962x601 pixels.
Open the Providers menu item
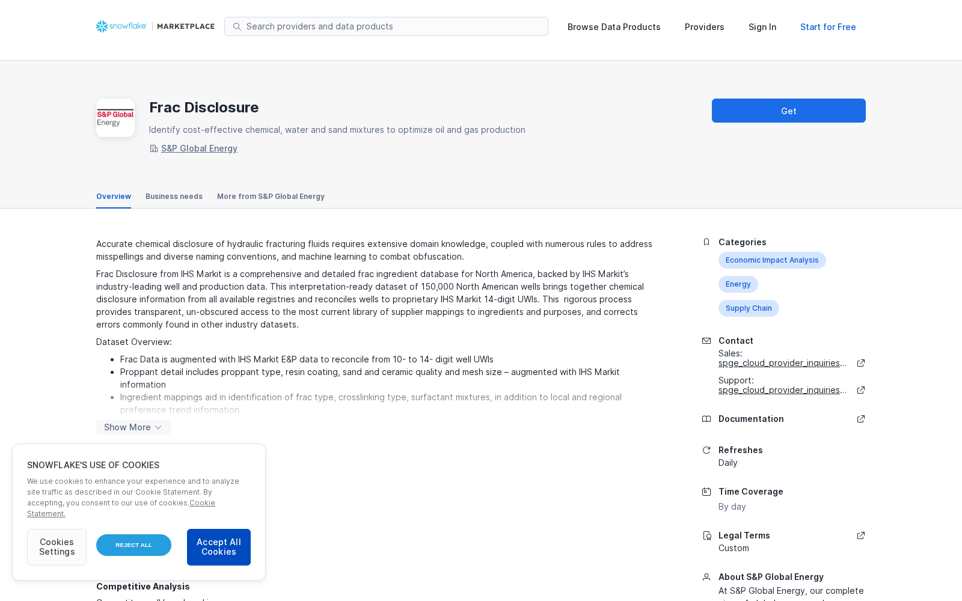coord(705,27)
